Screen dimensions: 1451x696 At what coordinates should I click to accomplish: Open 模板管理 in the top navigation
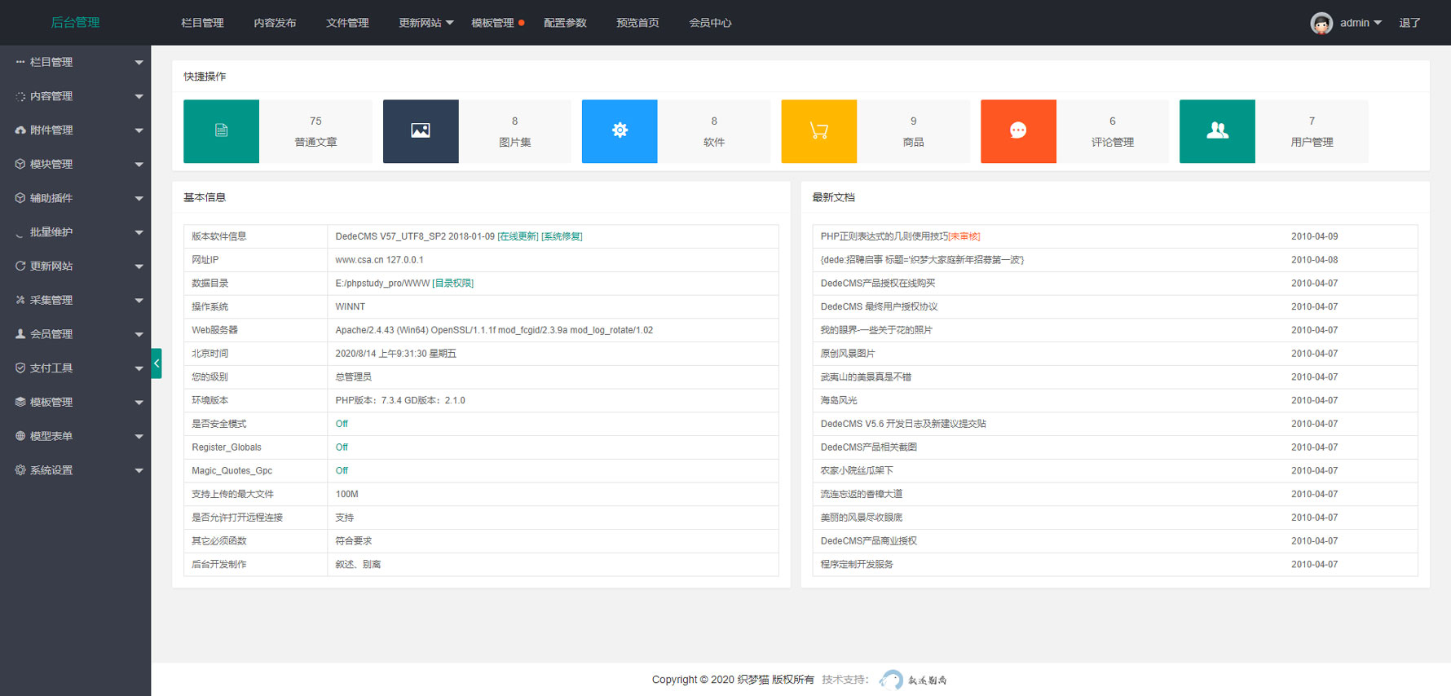tap(492, 23)
